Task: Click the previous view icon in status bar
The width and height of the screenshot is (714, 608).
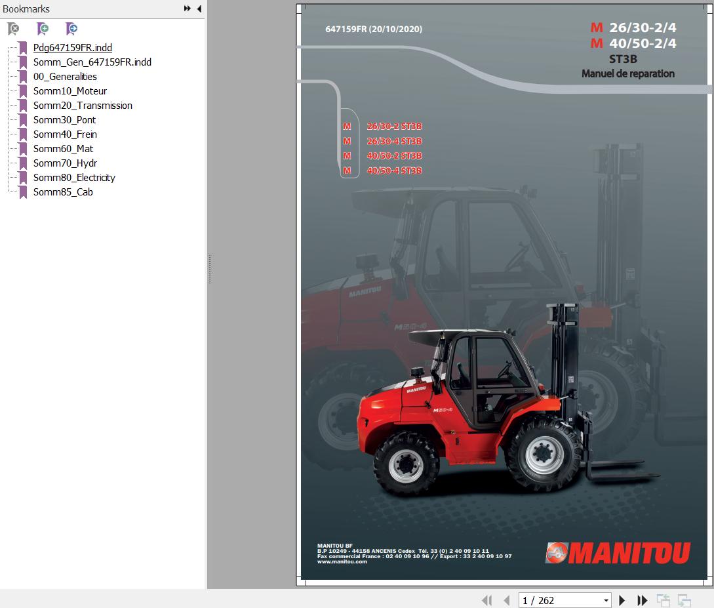Action: click(663, 600)
